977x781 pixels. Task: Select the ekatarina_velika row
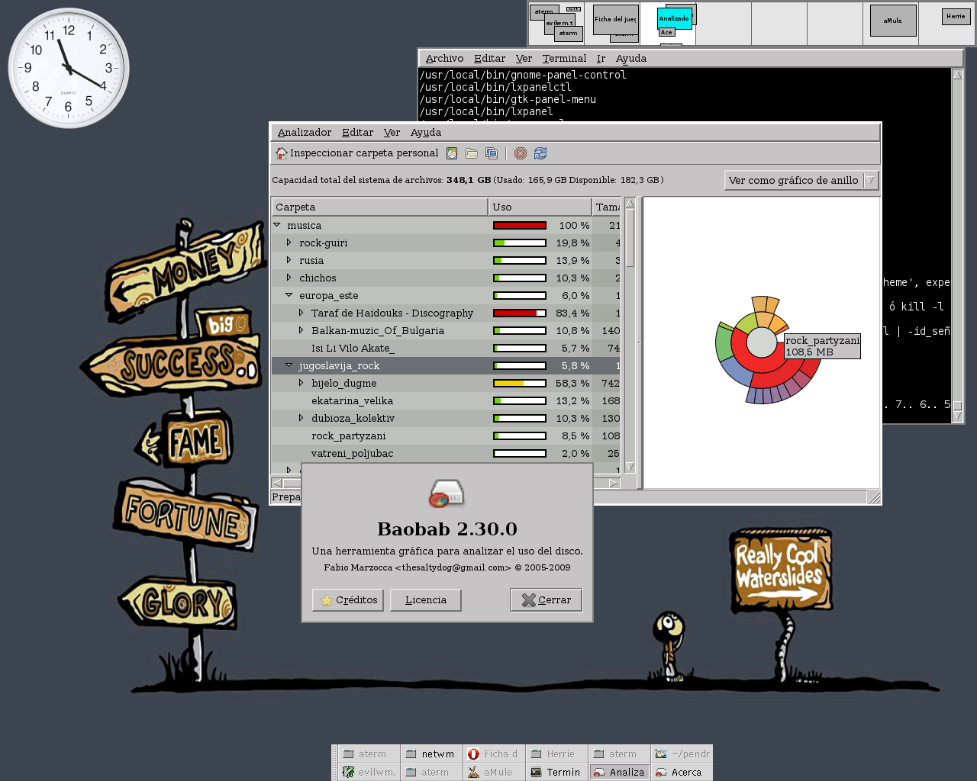click(x=446, y=400)
